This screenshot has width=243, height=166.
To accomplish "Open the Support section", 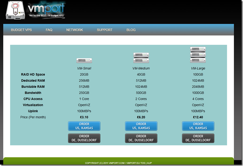I will click(x=104, y=30).
